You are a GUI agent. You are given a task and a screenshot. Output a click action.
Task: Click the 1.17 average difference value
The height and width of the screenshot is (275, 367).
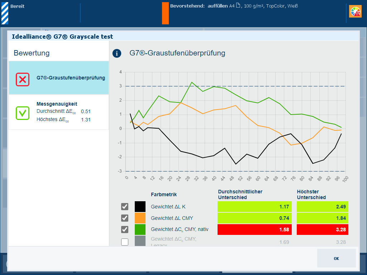click(x=284, y=207)
